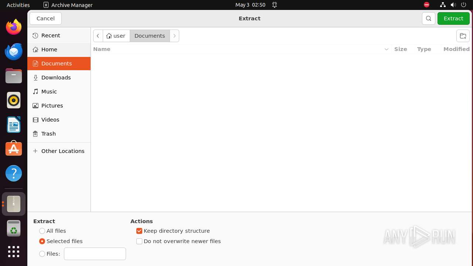Screen dimensions: 473x266
Task: Open Trash in the sidebar
Action: 59,134
